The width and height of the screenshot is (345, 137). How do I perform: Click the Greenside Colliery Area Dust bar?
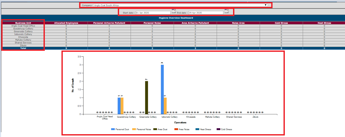pyautogui.click(x=147, y=98)
